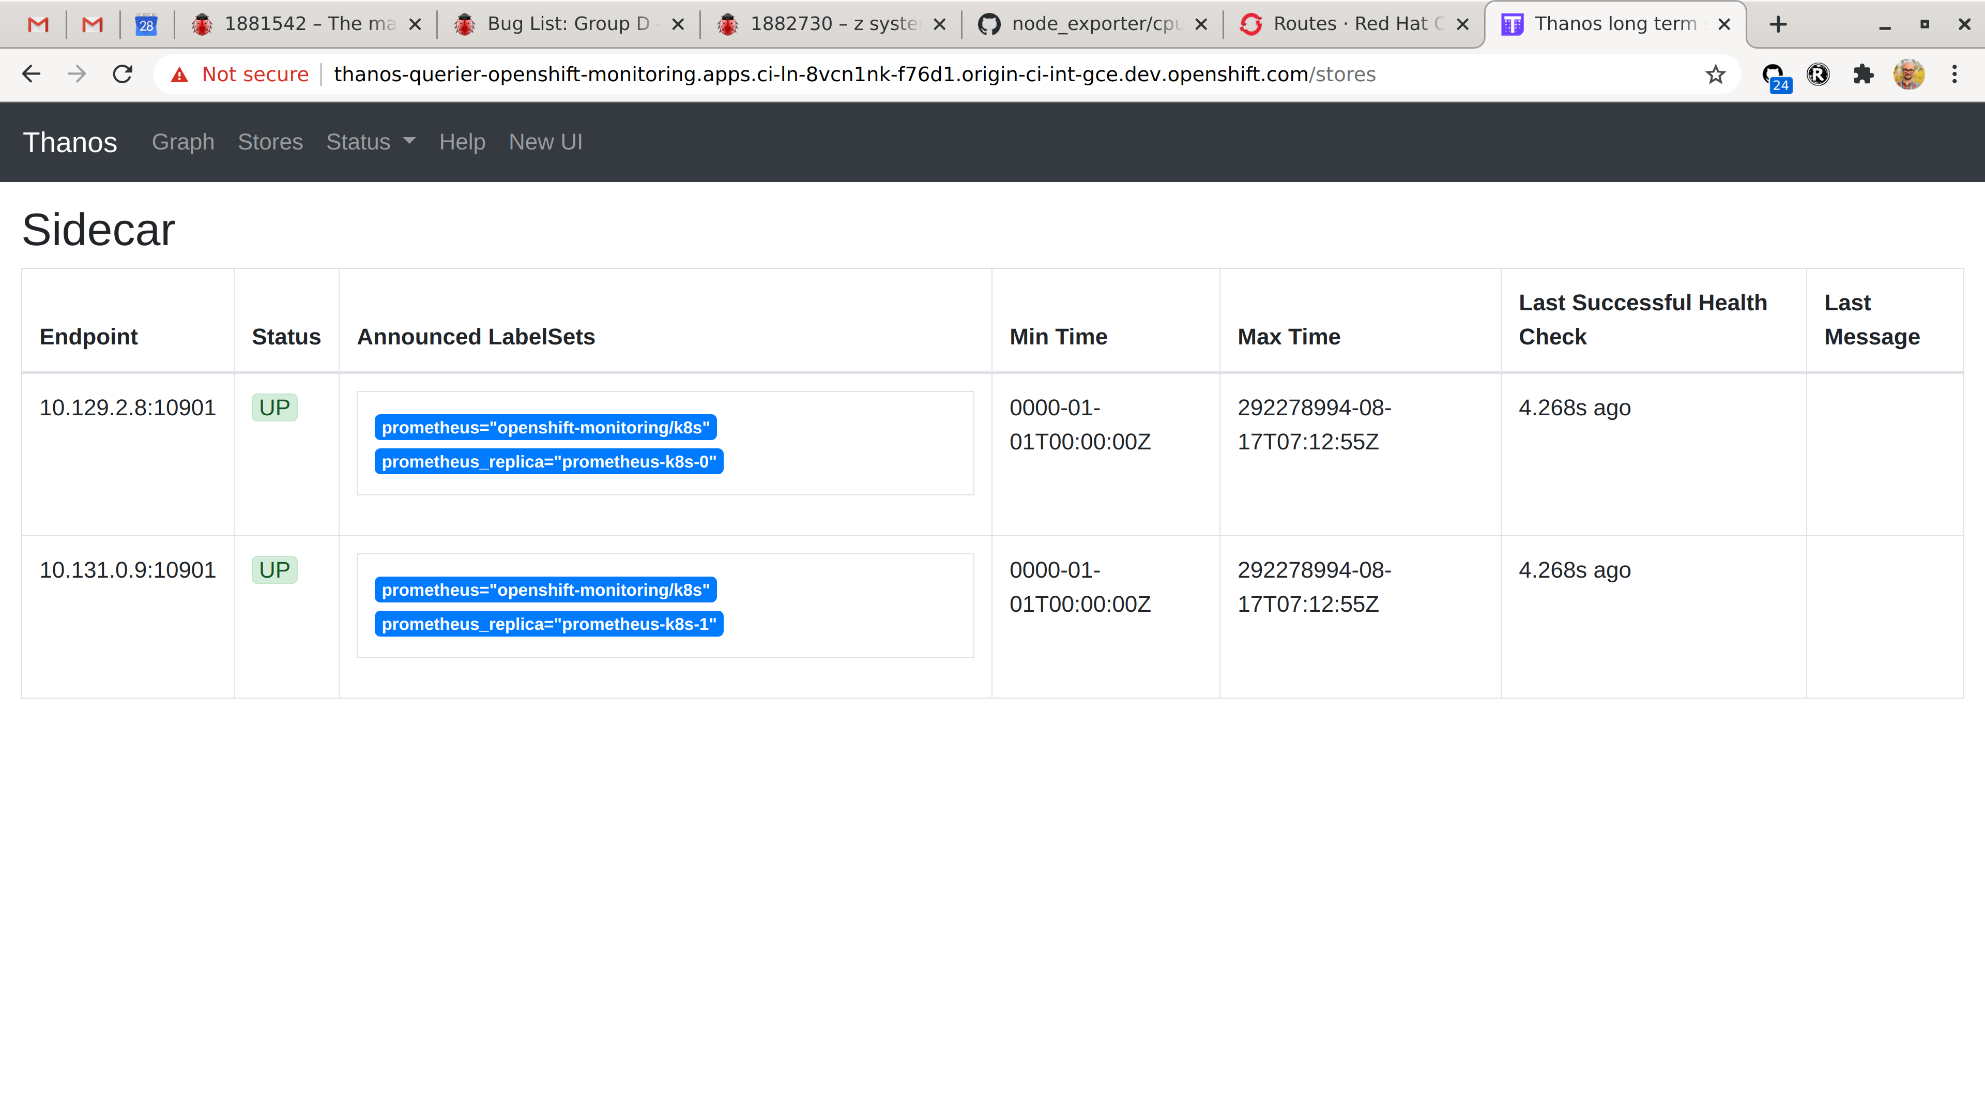This screenshot has height=1117, width=1985.
Task: Click the Thanos brand logo link
Action: pos(70,143)
